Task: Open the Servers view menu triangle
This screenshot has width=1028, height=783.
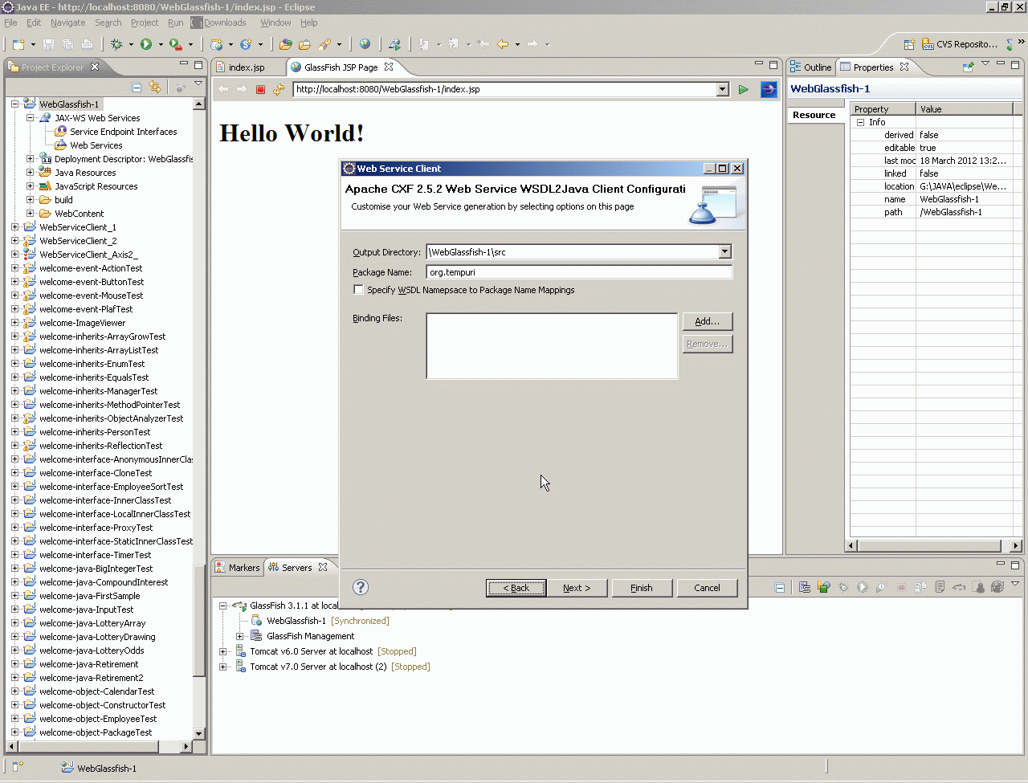Action: coord(1015,585)
